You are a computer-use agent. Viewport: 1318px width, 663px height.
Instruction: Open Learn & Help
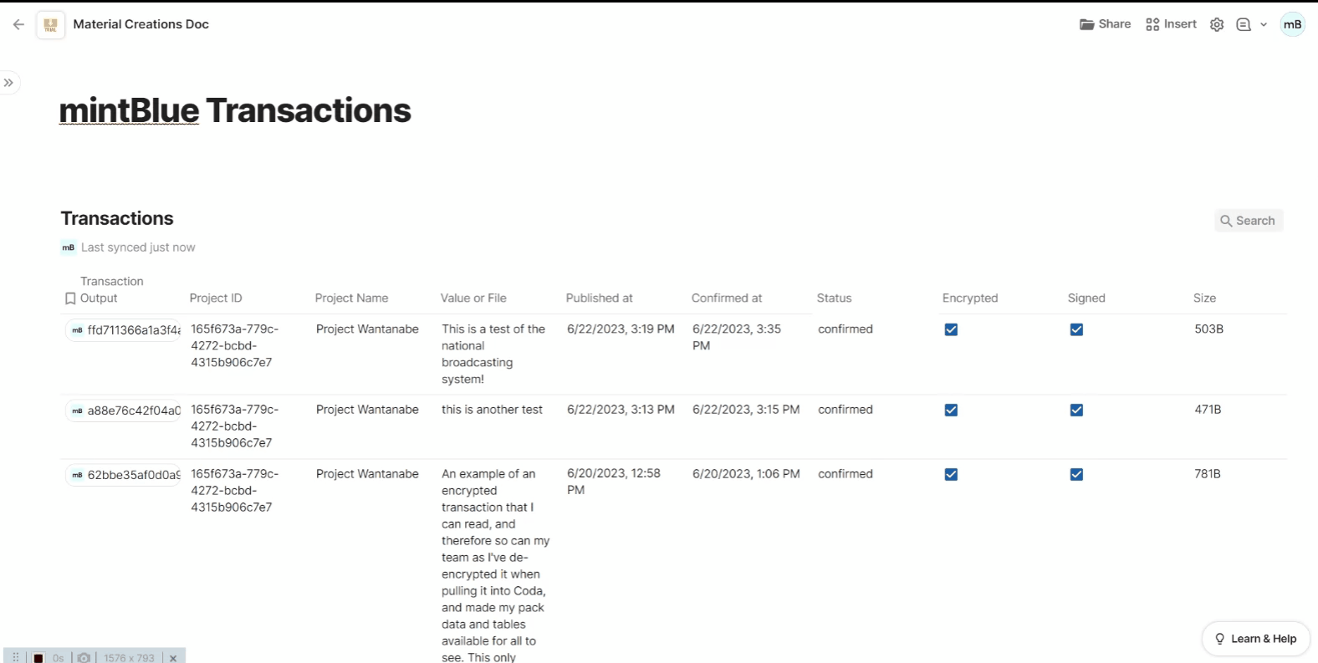point(1255,639)
